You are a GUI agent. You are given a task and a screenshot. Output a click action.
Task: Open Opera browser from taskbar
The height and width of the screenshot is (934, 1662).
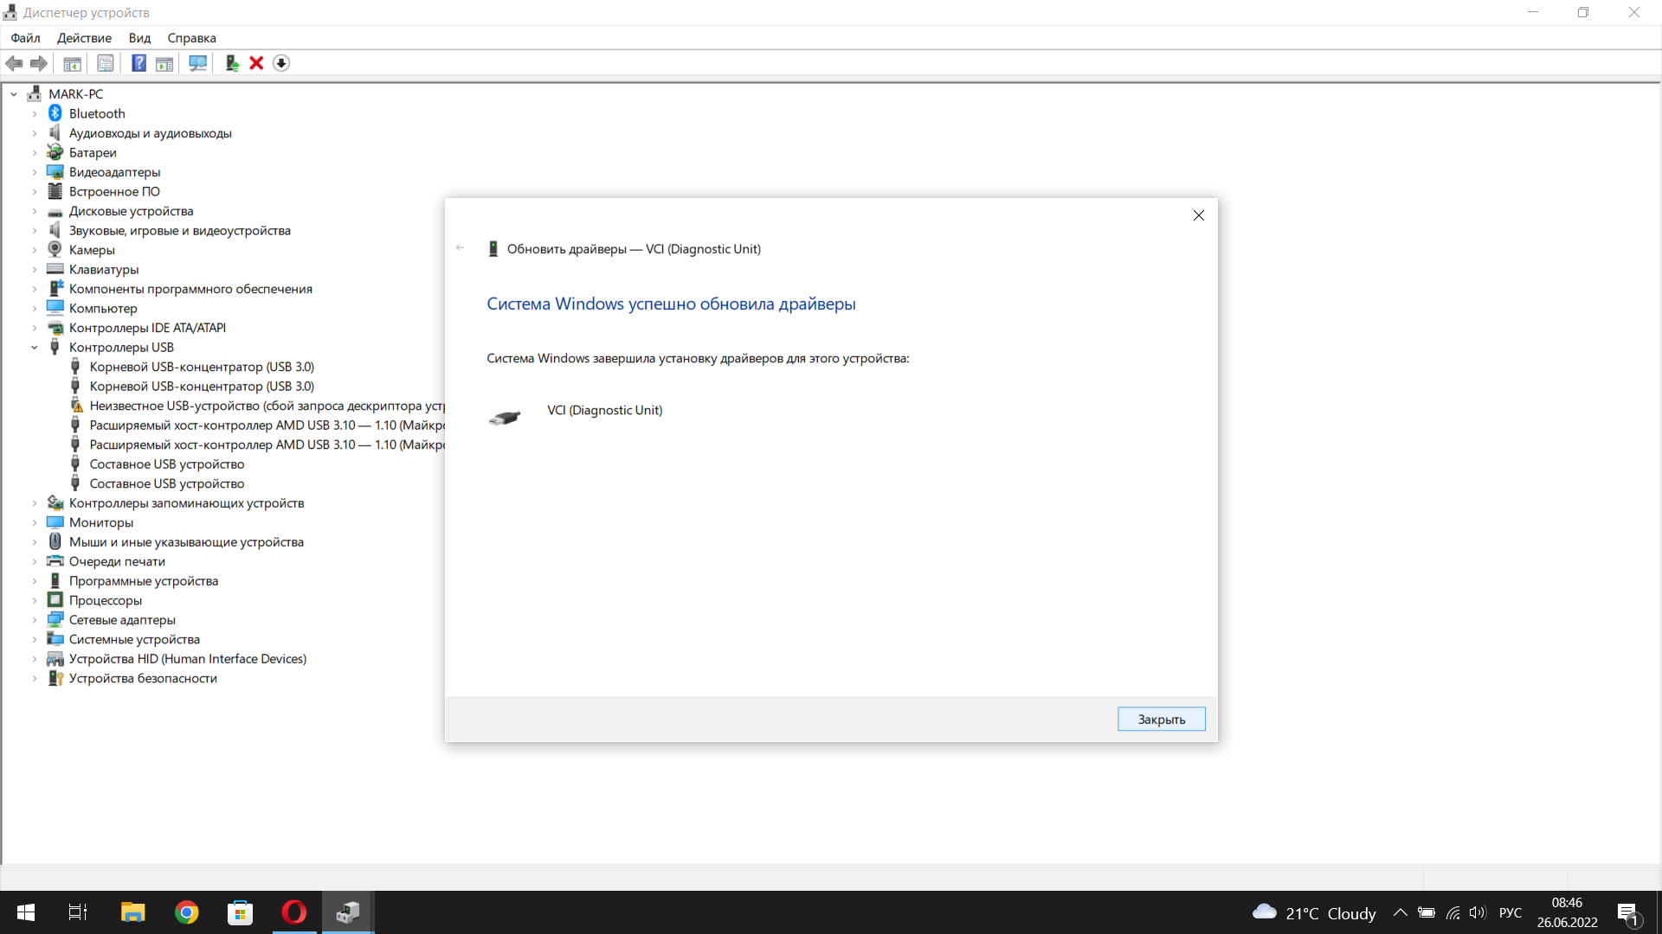(x=294, y=912)
